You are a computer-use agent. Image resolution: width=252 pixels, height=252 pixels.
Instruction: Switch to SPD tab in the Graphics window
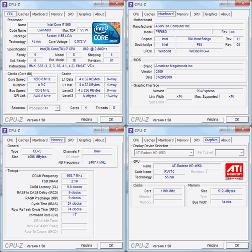197,140
